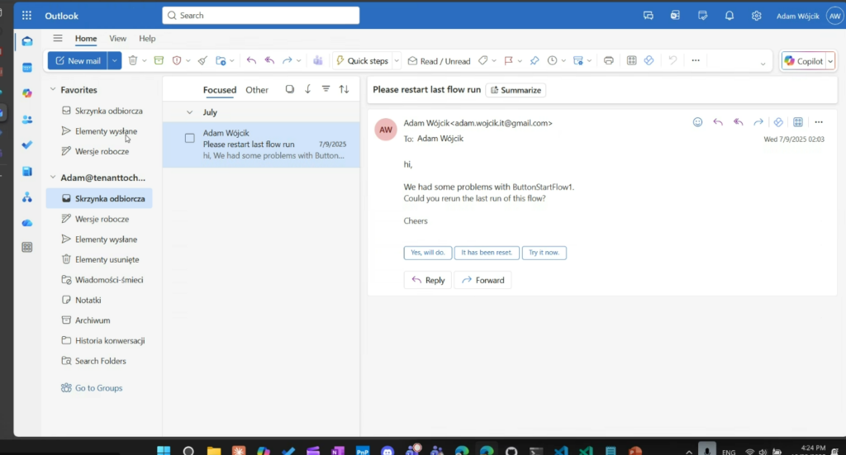Open the View ribbon tab

click(x=118, y=38)
